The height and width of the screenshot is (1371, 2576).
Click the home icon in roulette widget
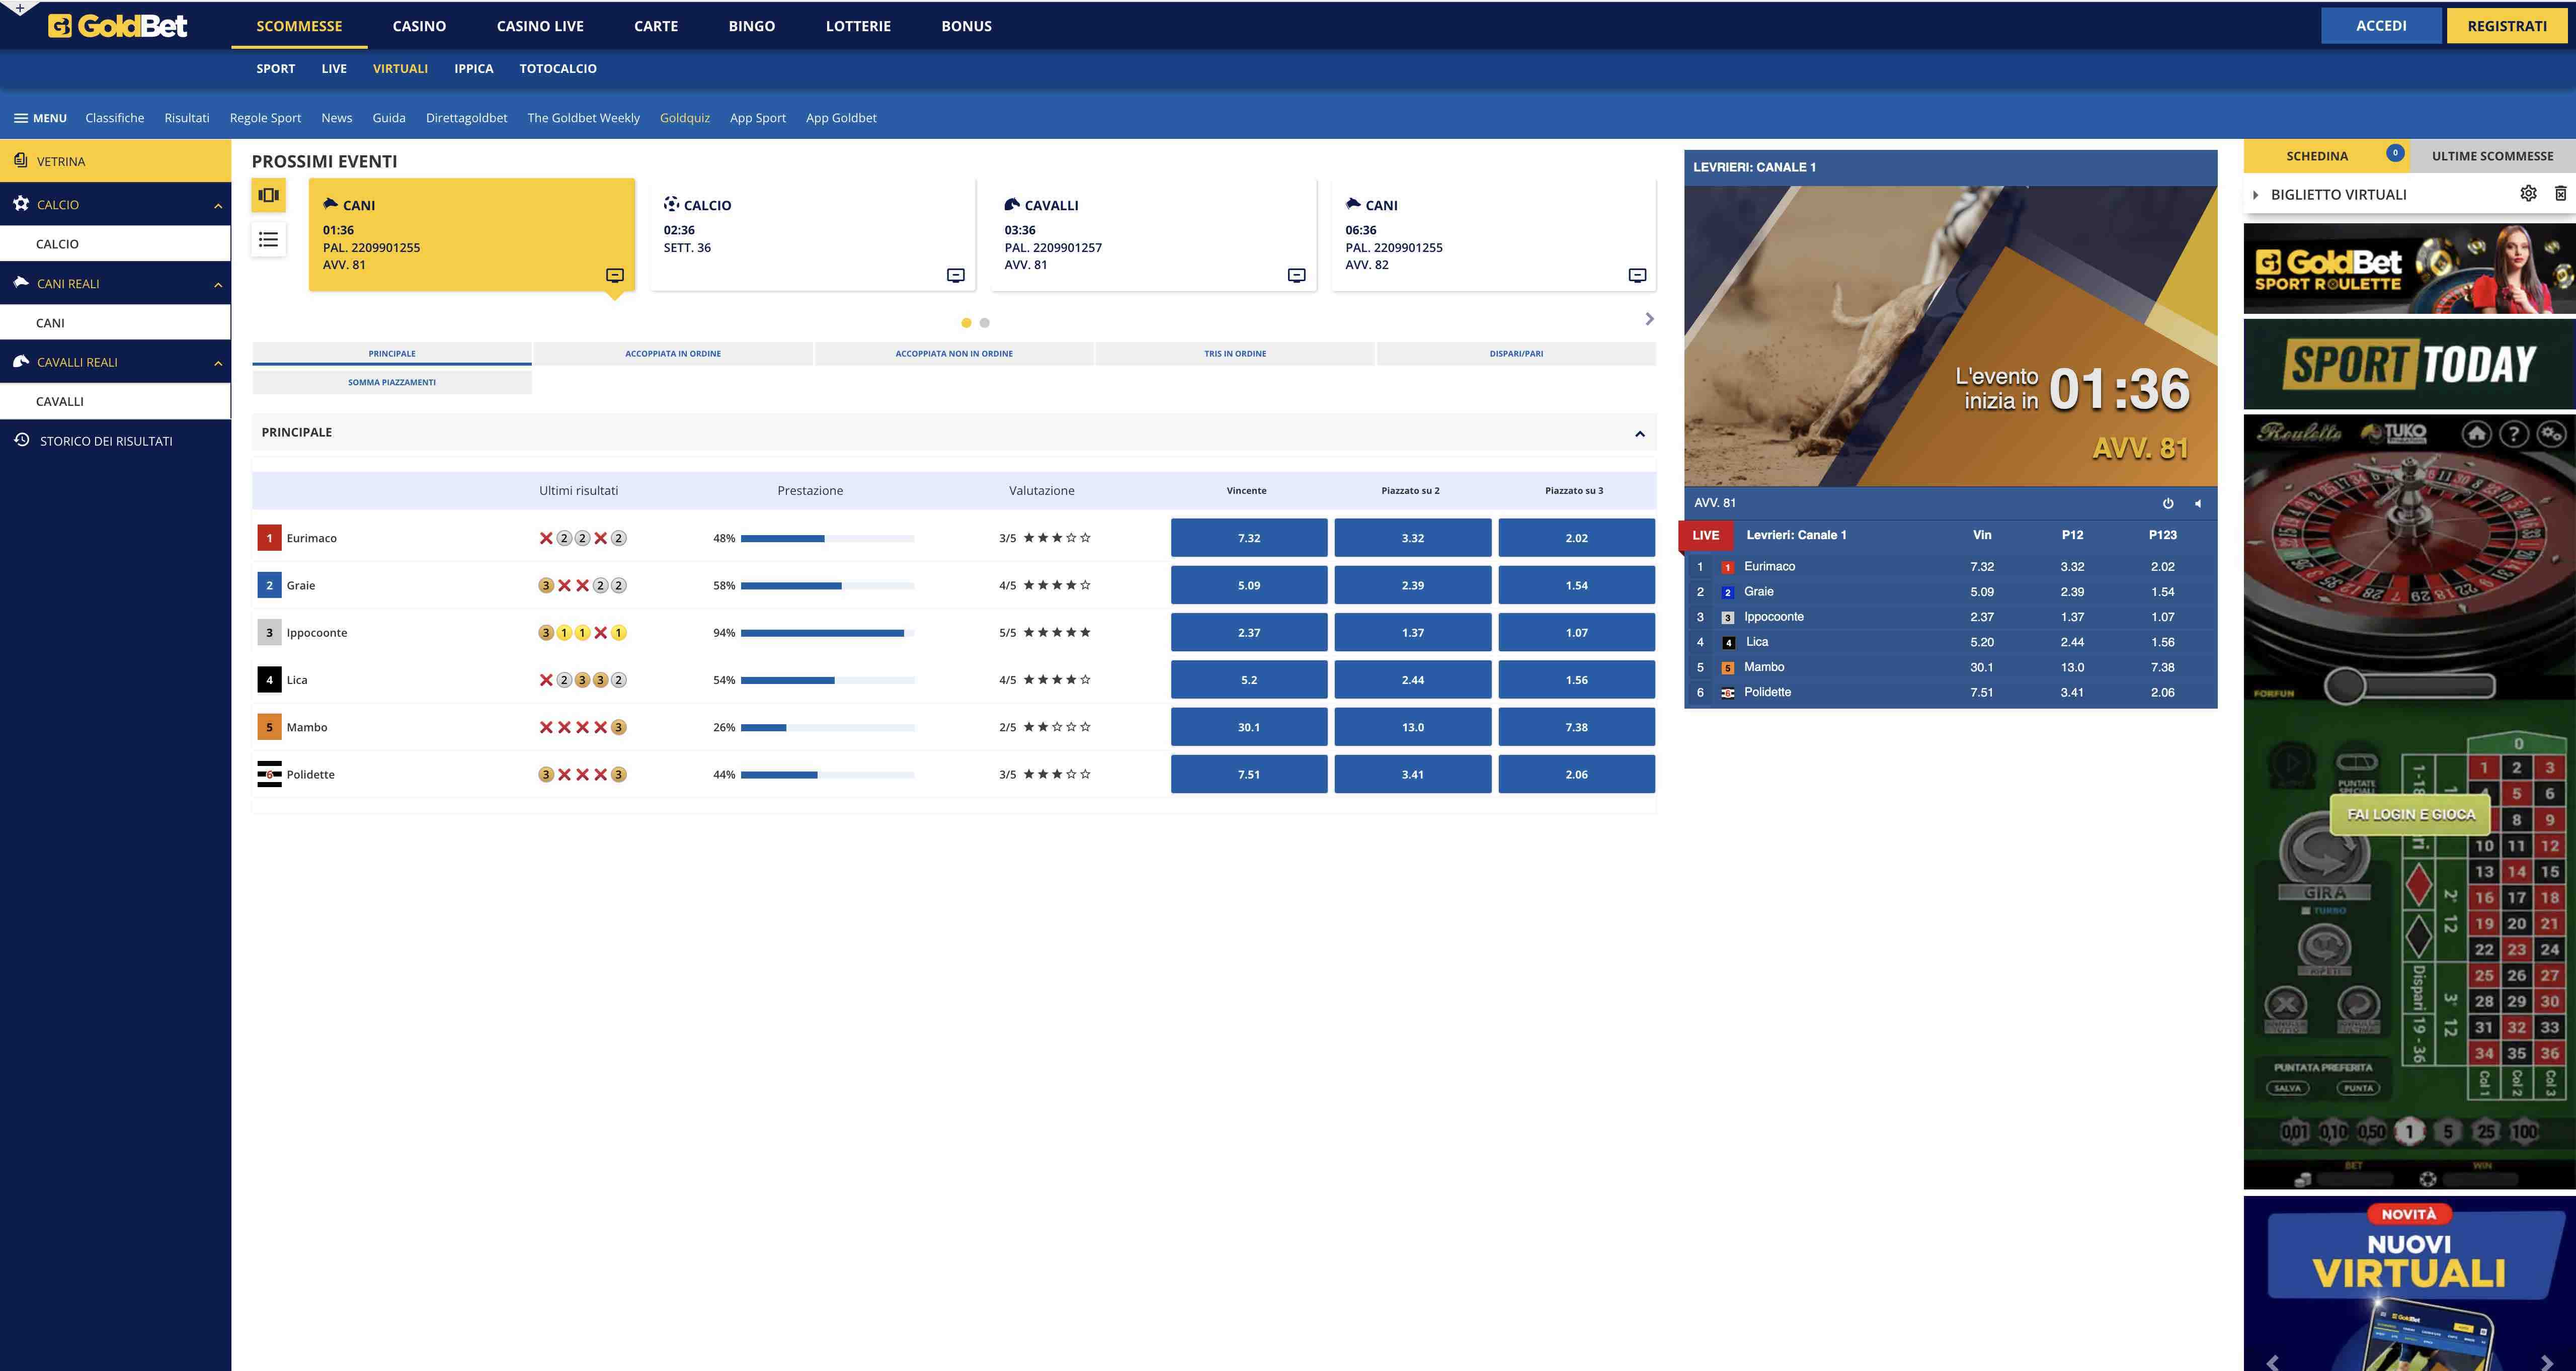[2476, 433]
